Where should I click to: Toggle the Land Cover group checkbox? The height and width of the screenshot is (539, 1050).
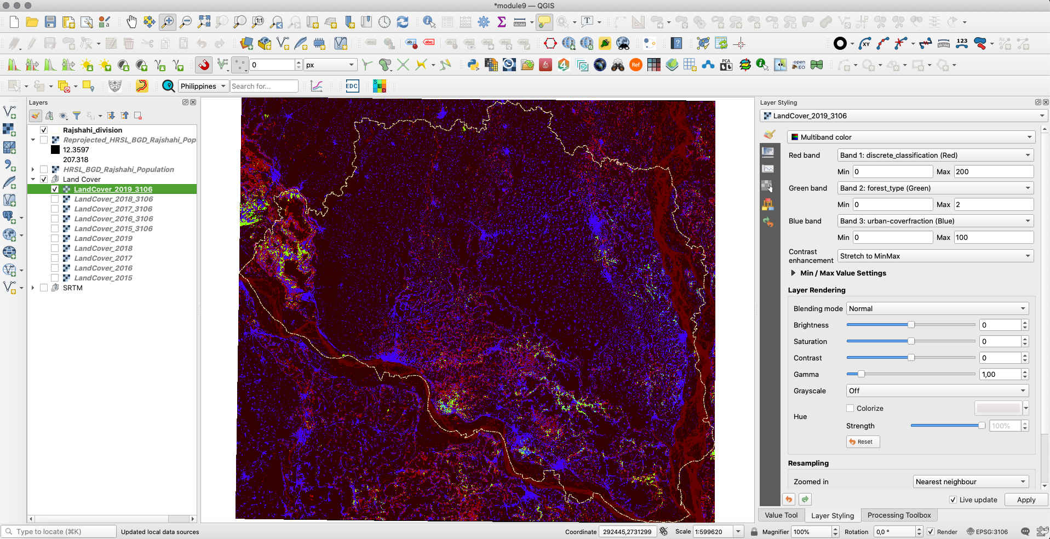pos(44,179)
